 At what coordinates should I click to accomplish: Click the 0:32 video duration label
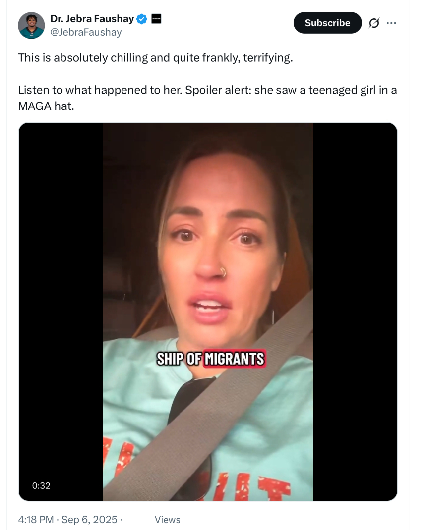[41, 486]
